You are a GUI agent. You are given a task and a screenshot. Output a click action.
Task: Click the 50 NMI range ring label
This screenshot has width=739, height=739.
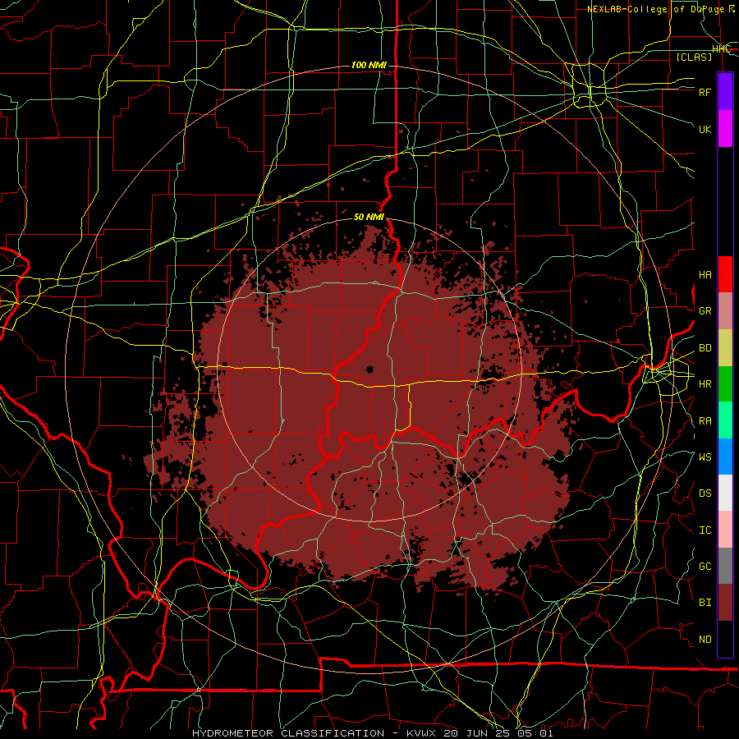pos(369,217)
